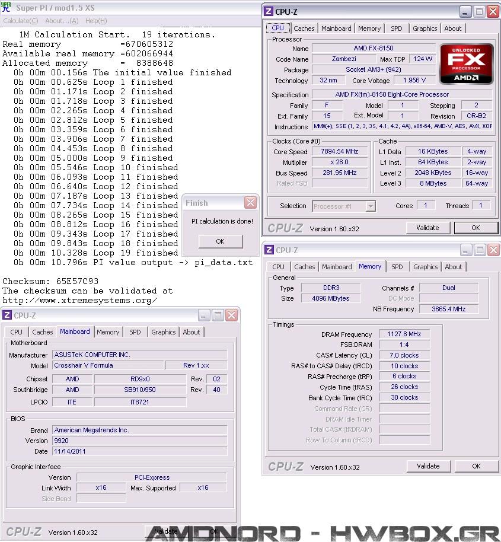Click CPU-Z icon in Mainboard window title bar

click(7, 315)
